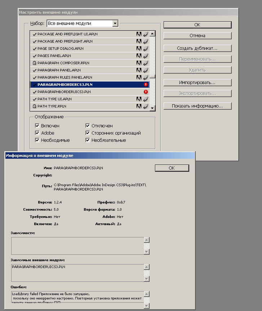Click plug-in list scroll down arrow
The height and width of the screenshot is (311, 262).
point(152,108)
